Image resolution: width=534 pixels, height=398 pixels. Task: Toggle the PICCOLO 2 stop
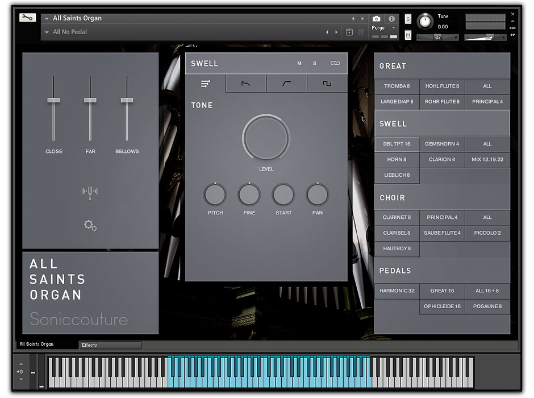pos(487,233)
